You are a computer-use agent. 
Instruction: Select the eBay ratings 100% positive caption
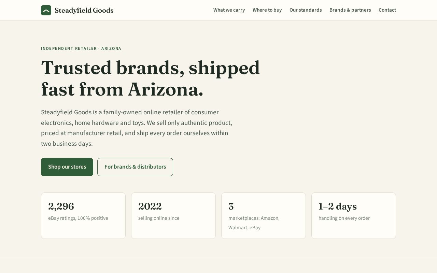(78, 218)
